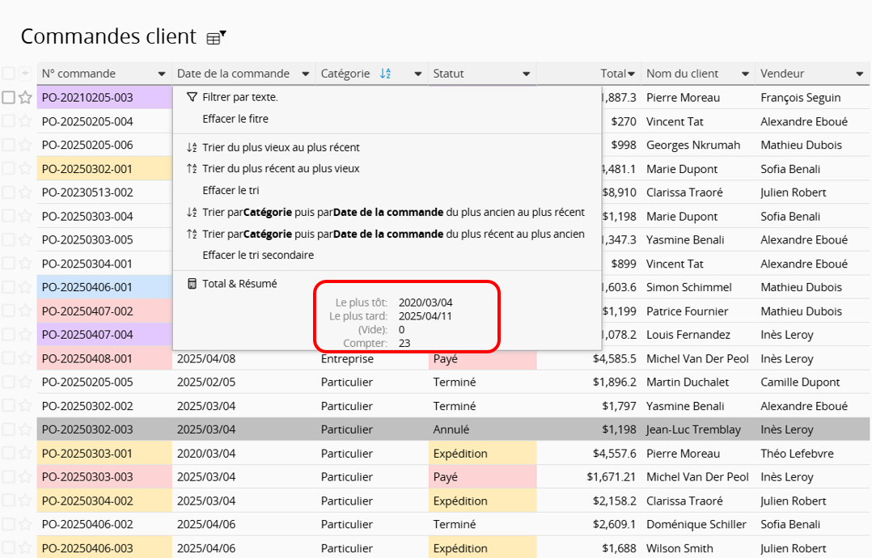This screenshot has height=558, width=872.
Task: Select 'Effacer le tri secondaire' menu entry
Action: coord(258,255)
